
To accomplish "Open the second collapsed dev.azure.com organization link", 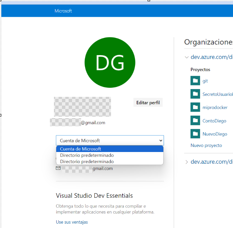I will tap(212, 162).
